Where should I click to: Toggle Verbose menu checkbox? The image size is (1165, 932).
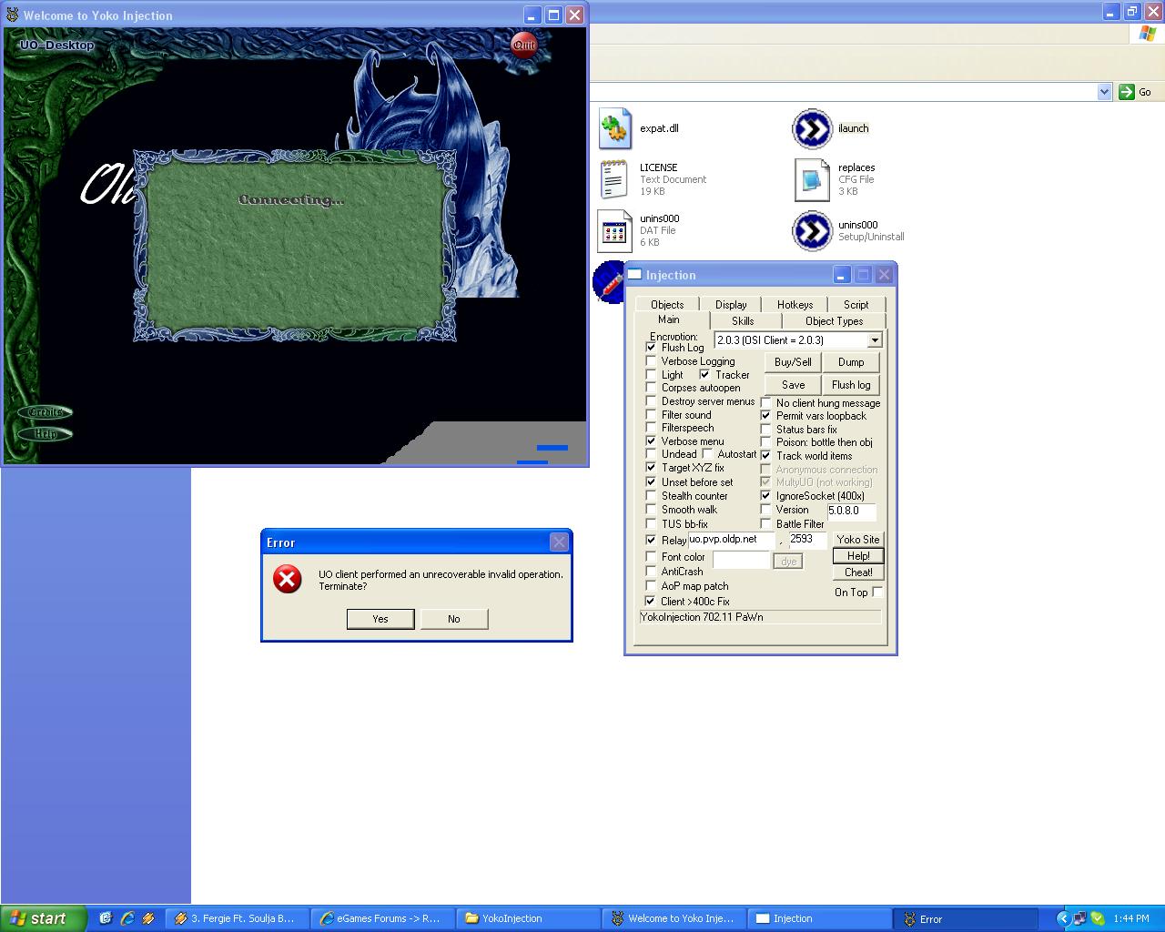(x=651, y=441)
